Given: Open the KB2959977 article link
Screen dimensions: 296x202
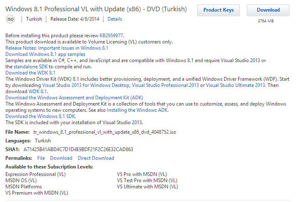Looking at the screenshot, I should pos(111,36).
